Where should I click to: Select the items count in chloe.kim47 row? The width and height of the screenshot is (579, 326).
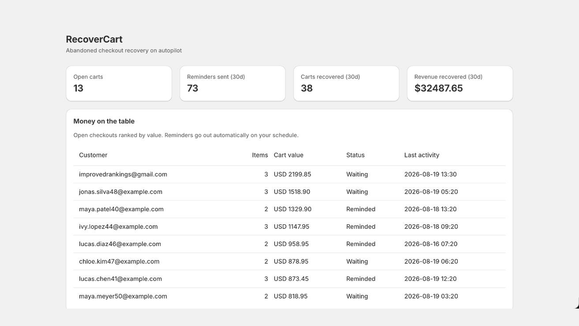click(266, 261)
